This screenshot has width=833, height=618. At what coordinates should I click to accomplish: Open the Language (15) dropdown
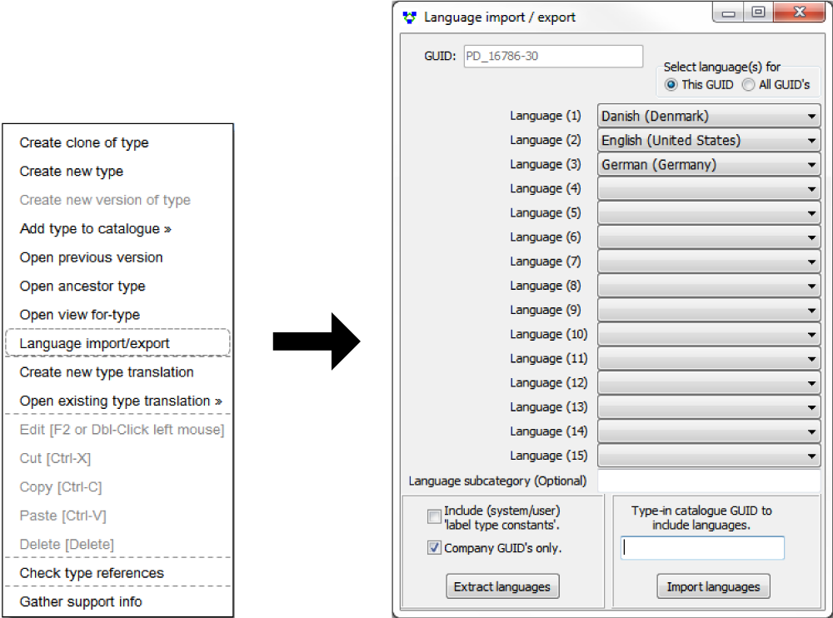[x=811, y=456]
